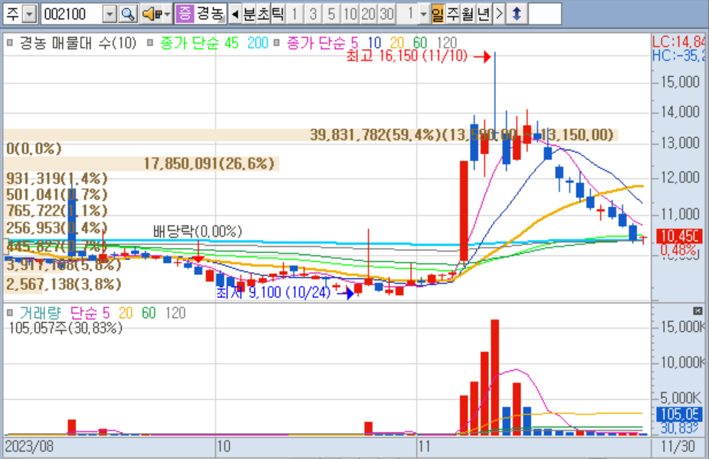Screen dimensions: 709x459
Task: Click the 0(0,0%) profile label
Action: pos(34,149)
